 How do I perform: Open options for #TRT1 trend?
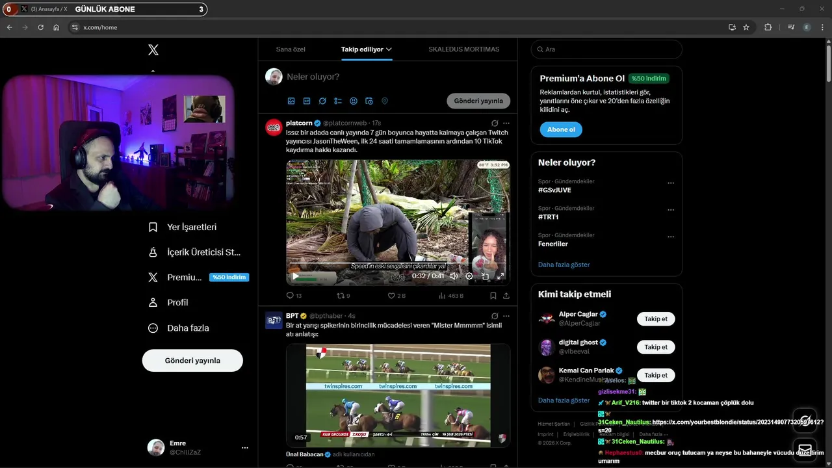point(671,210)
